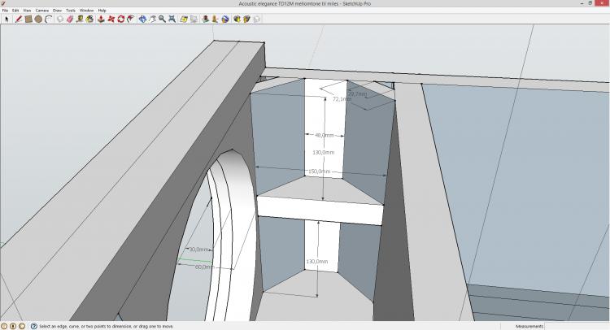Select the Rotate tool
Viewport: 610px width, 330px height.
(121, 19)
